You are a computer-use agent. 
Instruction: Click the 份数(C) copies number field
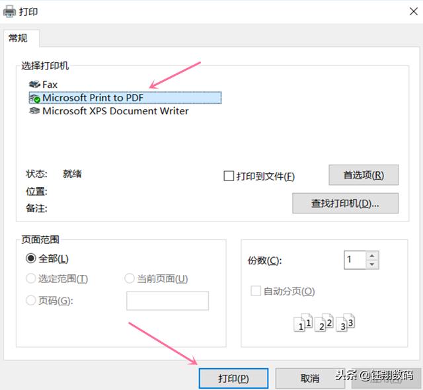355,260
